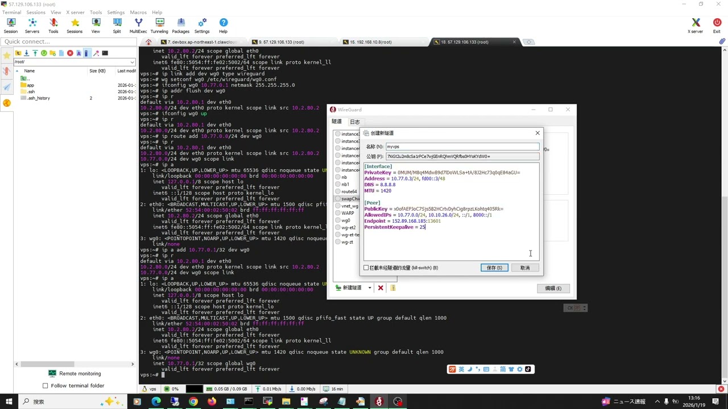
Task: Expand the /root/ path dropdown
Action: (132, 62)
